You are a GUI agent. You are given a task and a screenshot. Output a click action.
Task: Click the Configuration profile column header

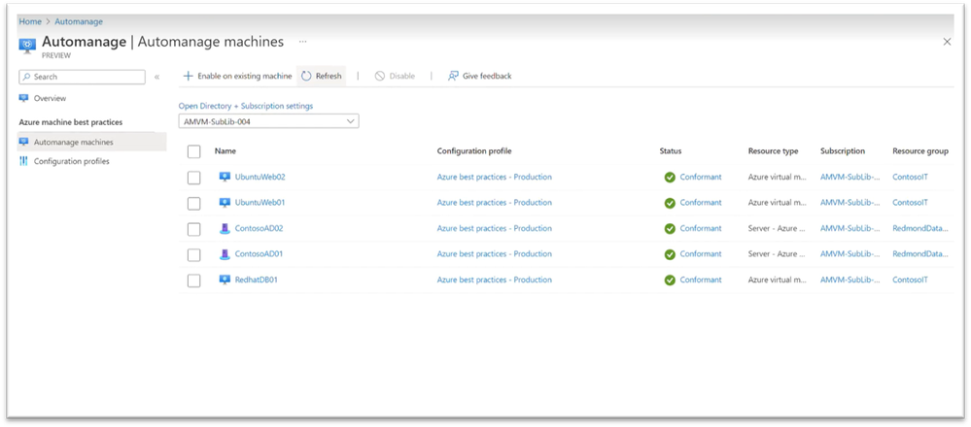[x=474, y=151]
